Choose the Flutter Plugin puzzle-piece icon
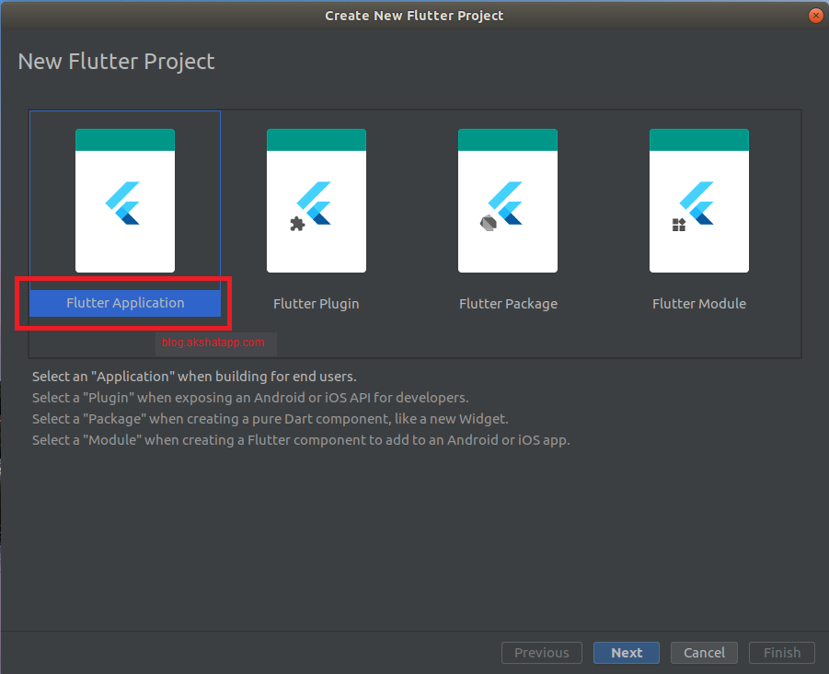Image resolution: width=829 pixels, height=674 pixels. [x=299, y=222]
